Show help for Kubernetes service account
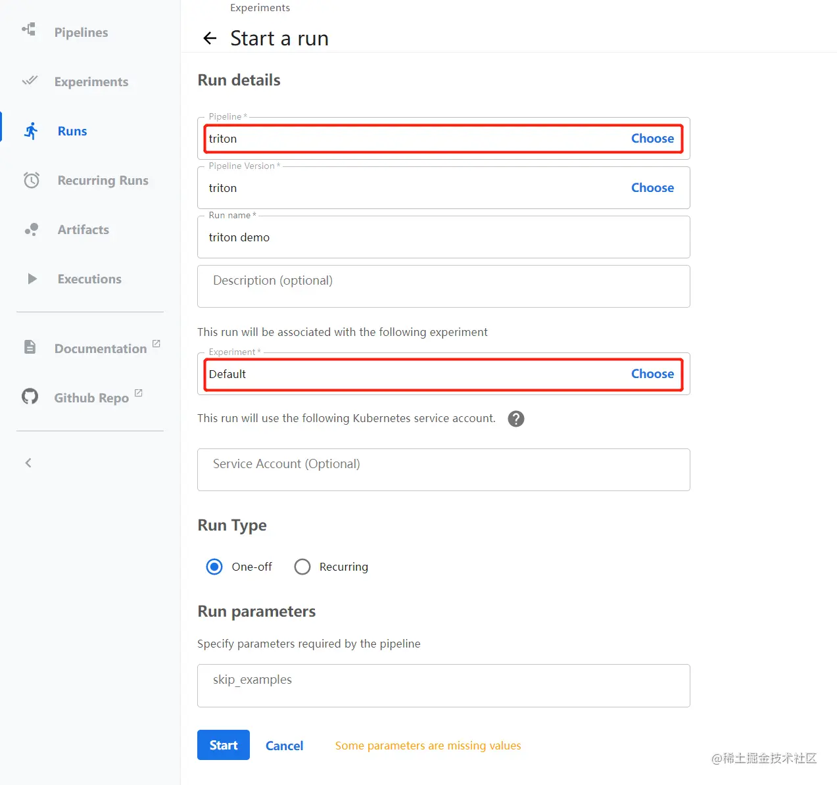This screenshot has height=785, width=837. tap(516, 419)
